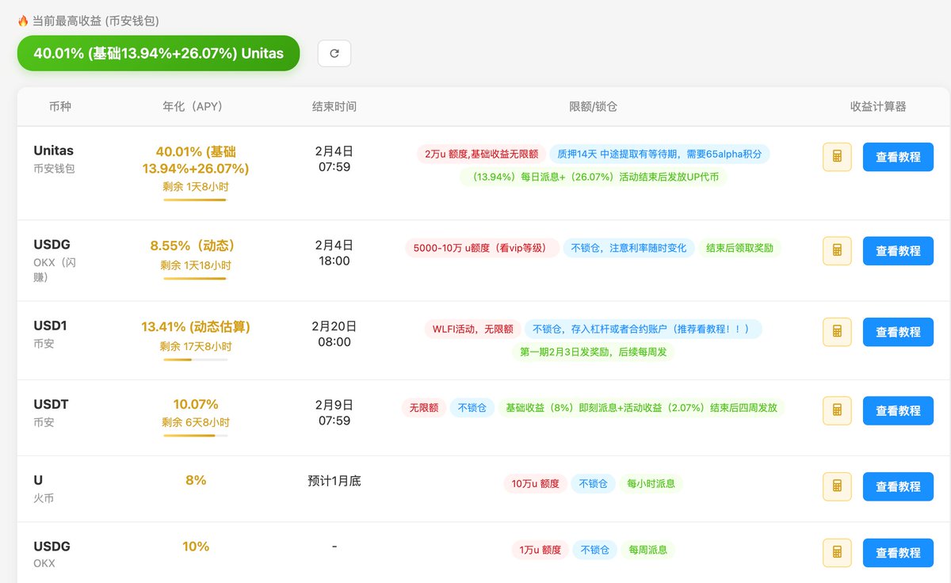Click the 限额/锁仓 column header
Screen dimensions: 951x583
point(593,106)
